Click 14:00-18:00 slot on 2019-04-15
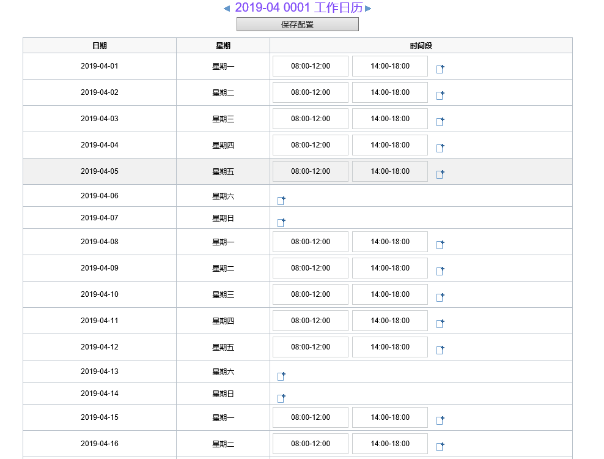Viewport: 604px width, 459px height. (x=390, y=417)
